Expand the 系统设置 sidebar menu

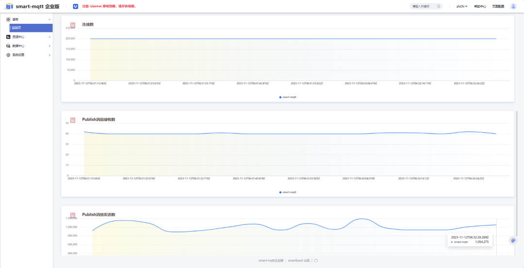[x=29, y=55]
